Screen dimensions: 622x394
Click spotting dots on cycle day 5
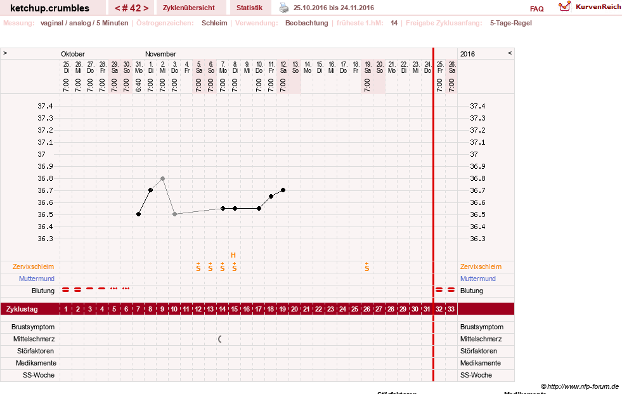[x=114, y=289]
